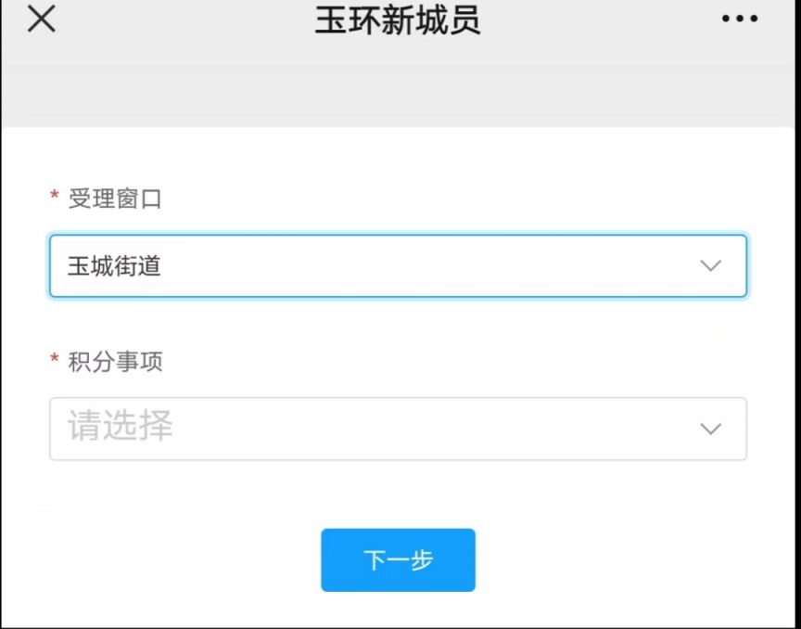Click the 请选择 placeholder text
This screenshot has width=801, height=629.
point(121,426)
